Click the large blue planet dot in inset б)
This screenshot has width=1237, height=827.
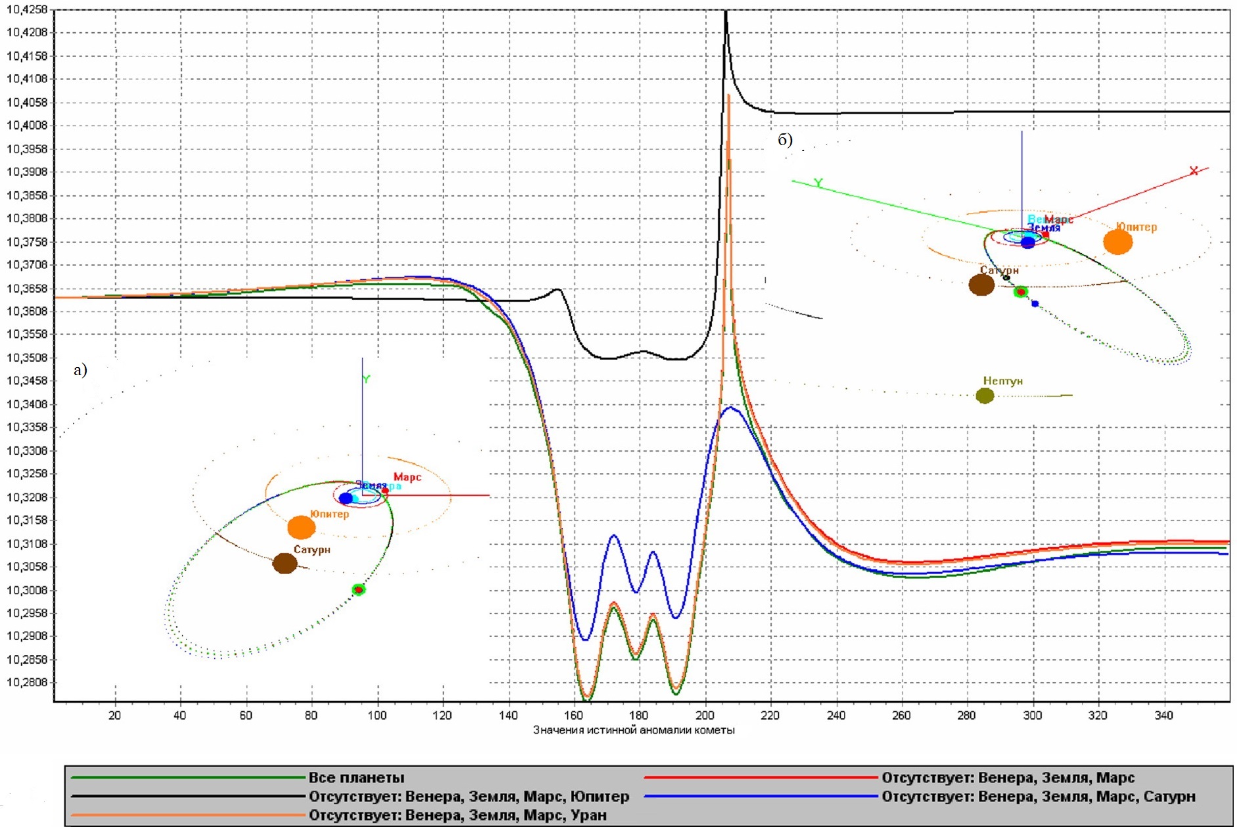click(x=1028, y=242)
